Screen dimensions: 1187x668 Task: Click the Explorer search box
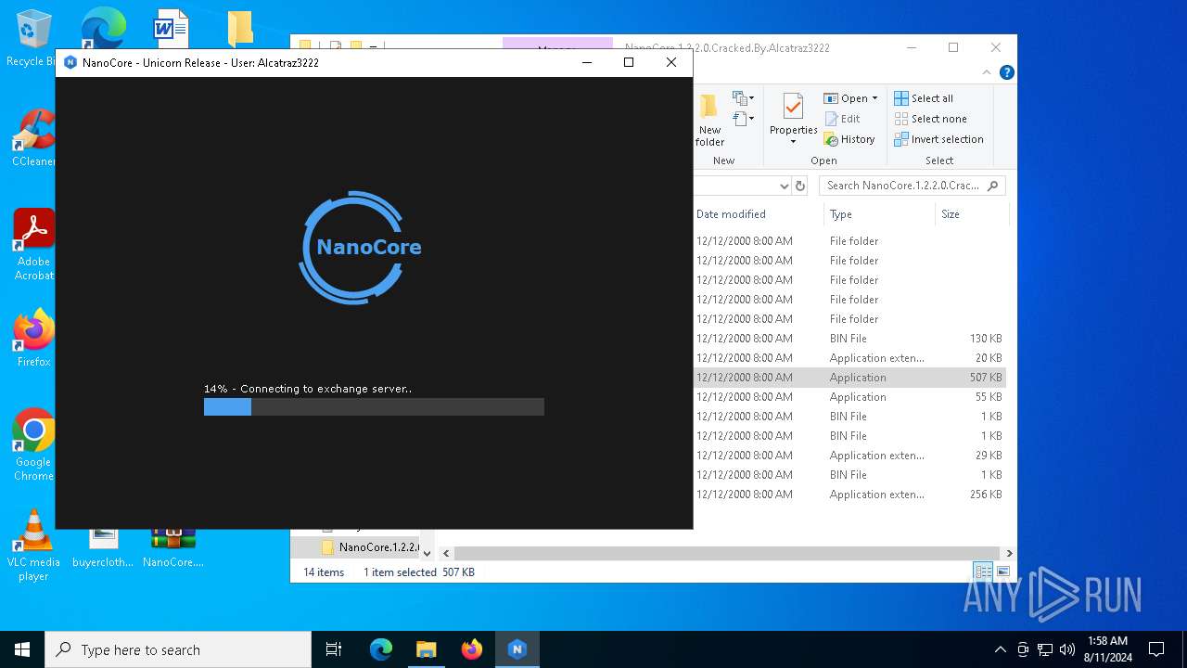[913, 186]
